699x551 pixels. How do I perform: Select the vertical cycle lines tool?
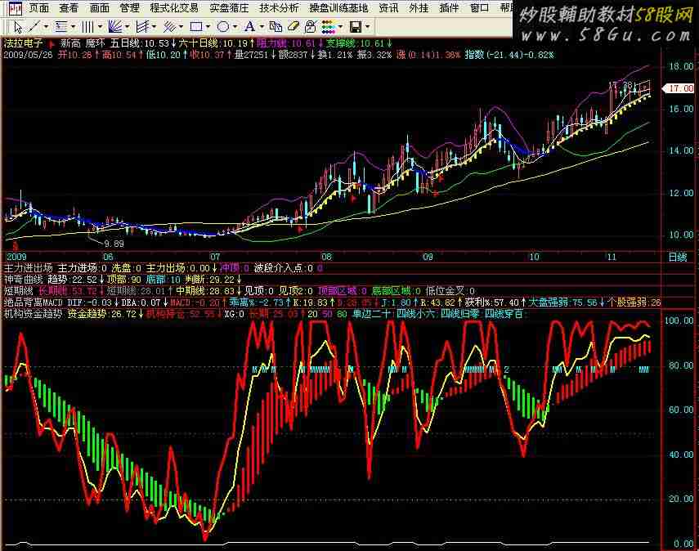(87, 26)
